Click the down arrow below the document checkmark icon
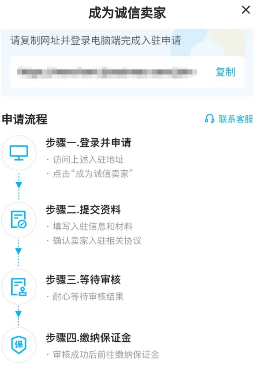 pos(19,251)
